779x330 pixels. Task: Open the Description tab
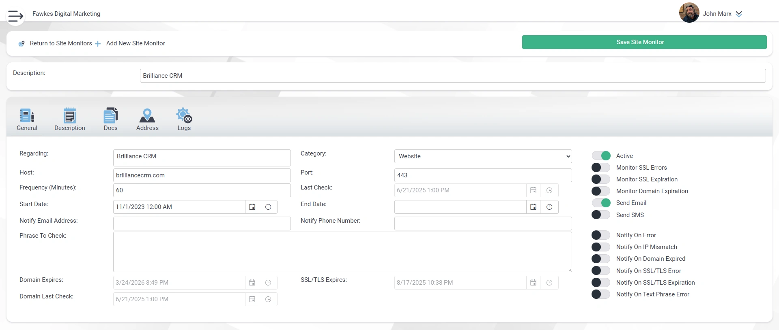(x=70, y=119)
